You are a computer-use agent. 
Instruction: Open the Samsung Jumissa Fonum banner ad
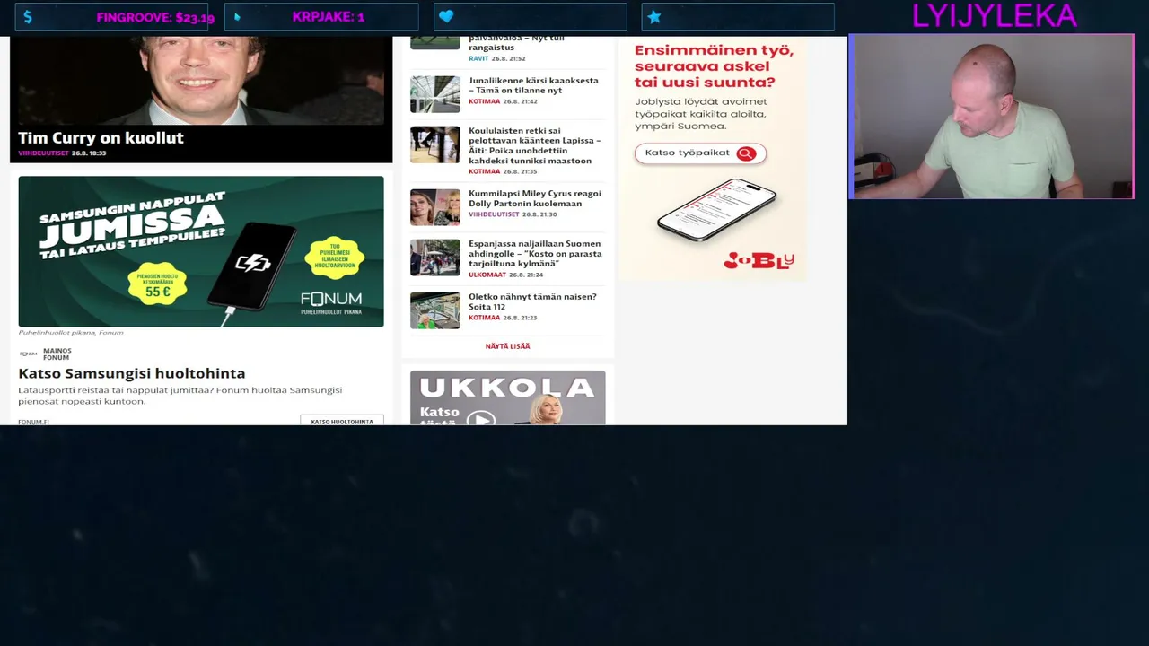(201, 251)
